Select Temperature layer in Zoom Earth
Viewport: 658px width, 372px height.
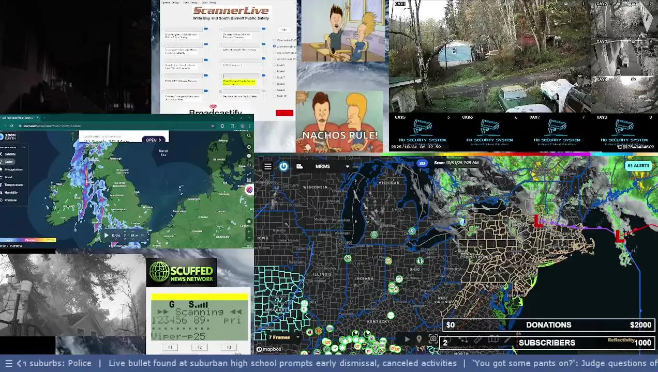pyautogui.click(x=12, y=184)
